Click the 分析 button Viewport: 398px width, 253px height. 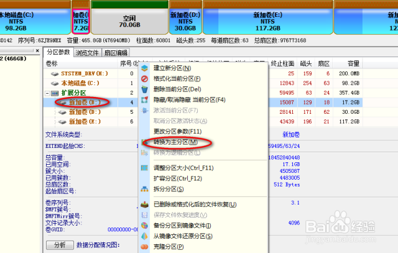click(60, 245)
